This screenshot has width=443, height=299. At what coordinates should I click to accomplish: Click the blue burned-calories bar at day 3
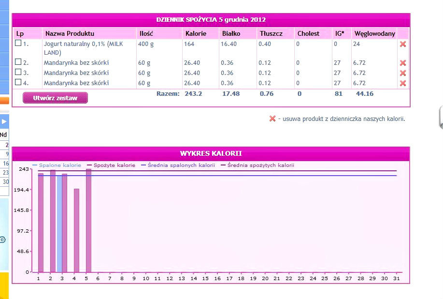pyautogui.click(x=59, y=224)
